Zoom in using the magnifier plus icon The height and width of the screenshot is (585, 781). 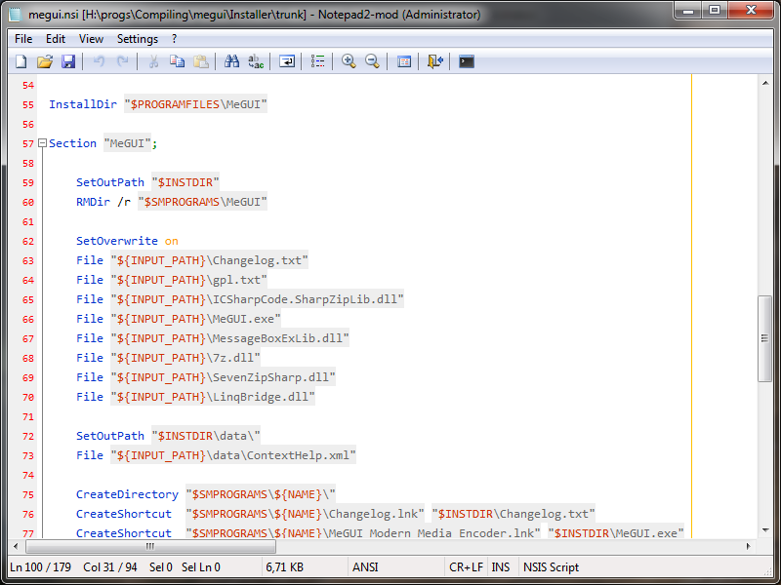tap(349, 61)
